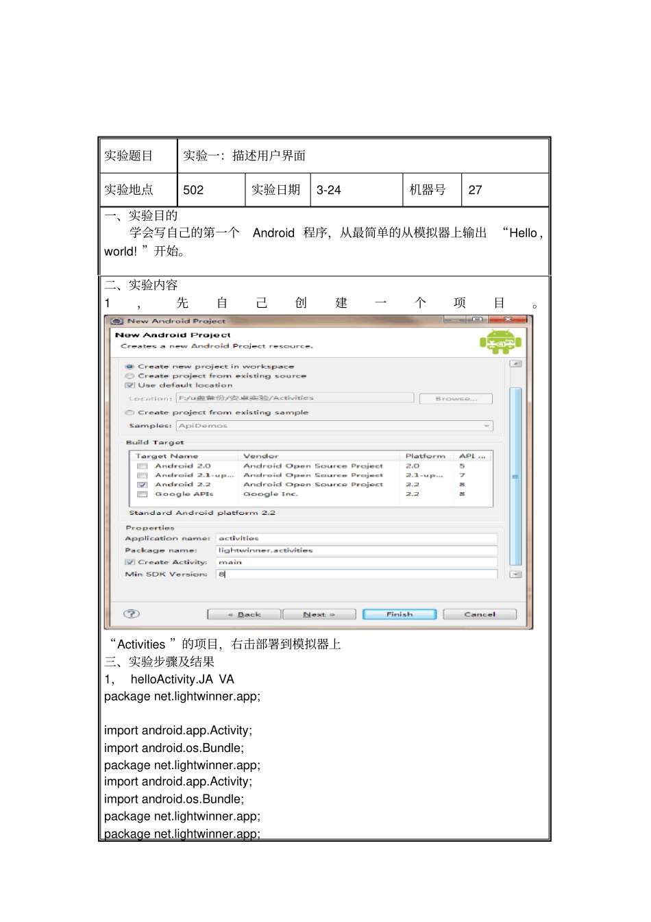The image size is (651, 922).
Task: Click the Build Target group label
Action: [155, 443]
